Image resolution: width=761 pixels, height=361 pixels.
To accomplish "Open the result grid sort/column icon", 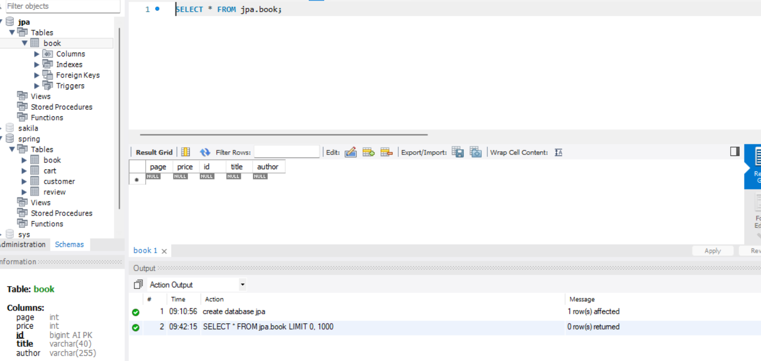I will (185, 152).
